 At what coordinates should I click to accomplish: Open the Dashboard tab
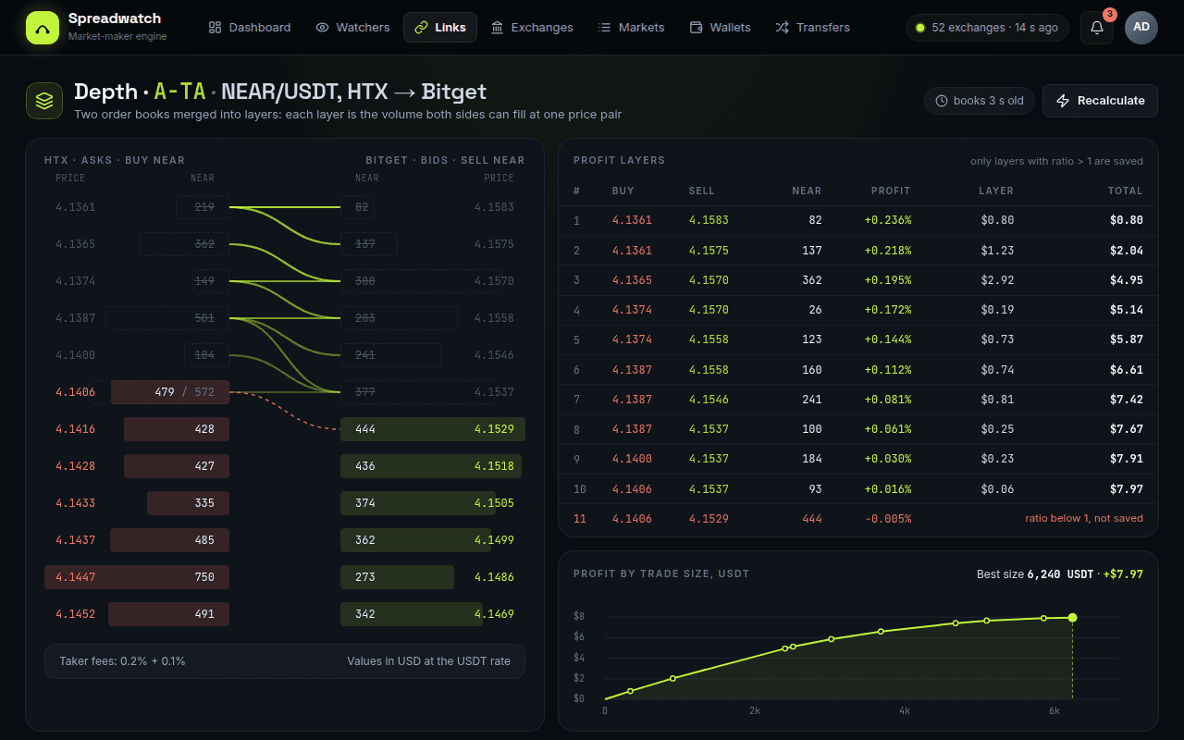(x=250, y=28)
